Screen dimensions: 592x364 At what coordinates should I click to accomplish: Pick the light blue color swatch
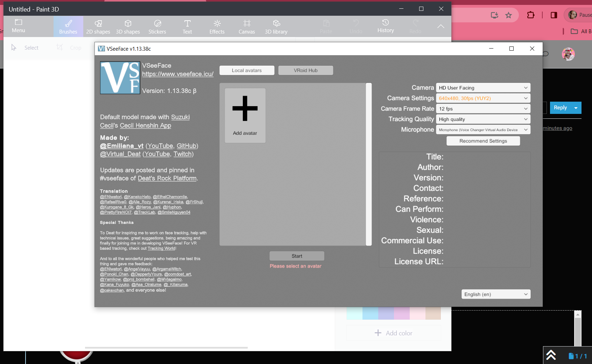coord(370,313)
